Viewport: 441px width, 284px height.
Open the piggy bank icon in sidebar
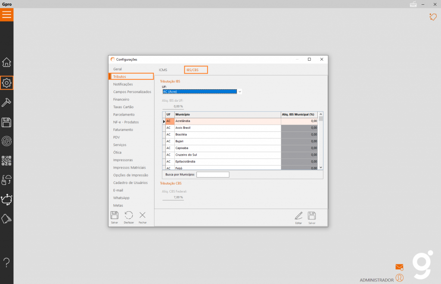pyautogui.click(x=6, y=199)
